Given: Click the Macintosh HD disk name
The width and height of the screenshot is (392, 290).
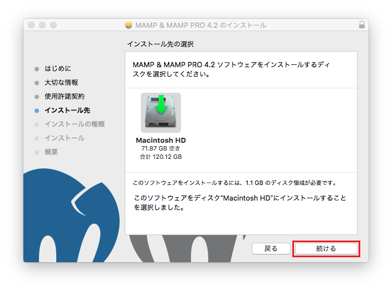Looking at the screenshot, I should (x=161, y=141).
